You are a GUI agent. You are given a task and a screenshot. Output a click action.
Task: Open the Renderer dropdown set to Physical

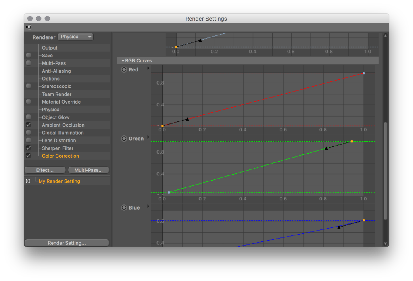pyautogui.click(x=75, y=37)
